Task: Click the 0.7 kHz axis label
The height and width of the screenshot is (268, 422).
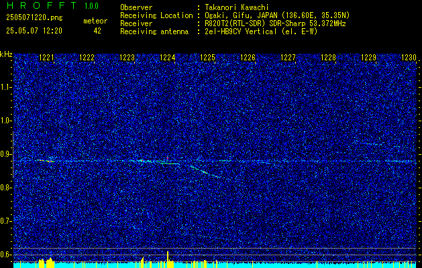Action: pyautogui.click(x=5, y=221)
